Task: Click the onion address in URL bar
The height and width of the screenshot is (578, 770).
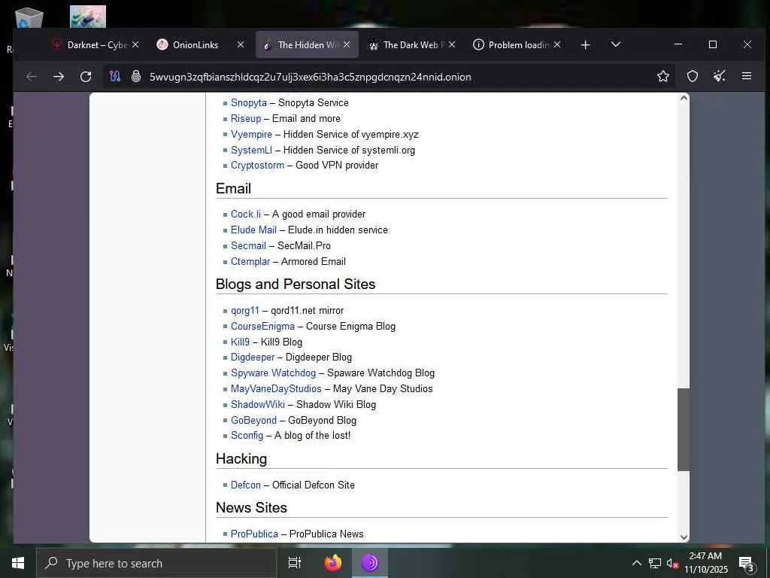Action: pyautogui.click(x=311, y=78)
